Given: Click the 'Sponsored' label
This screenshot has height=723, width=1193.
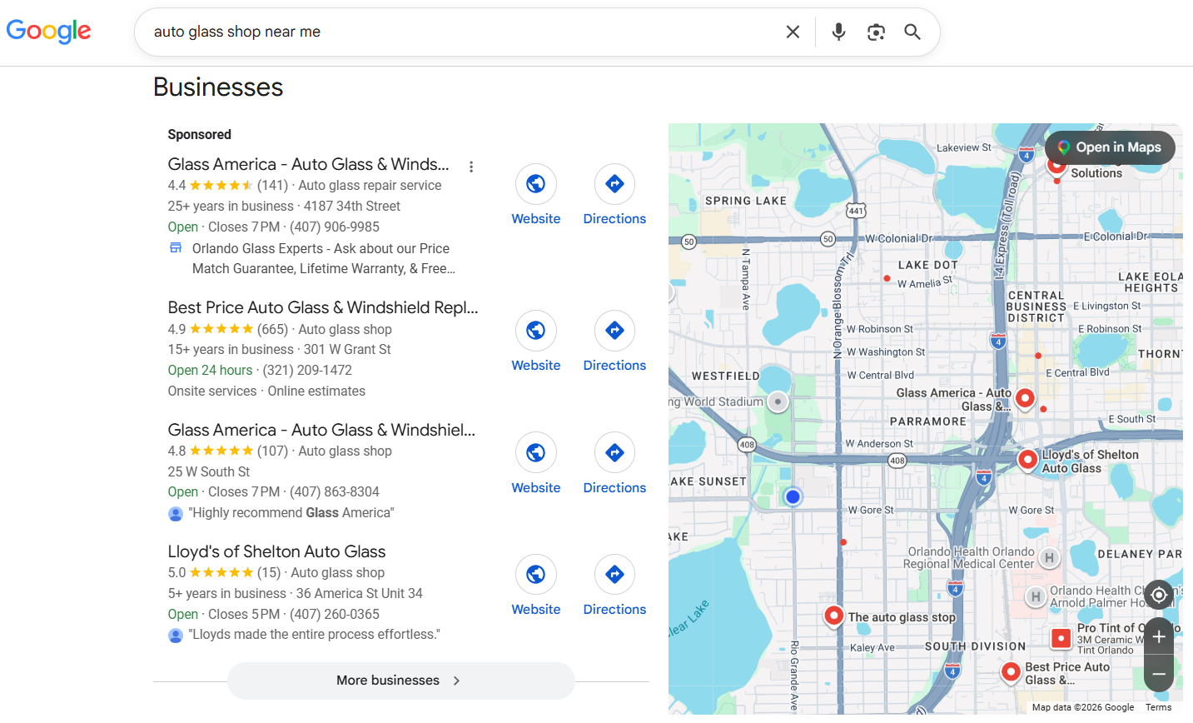Looking at the screenshot, I should pyautogui.click(x=200, y=134).
